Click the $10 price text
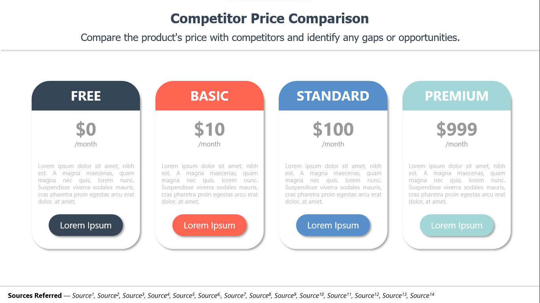This screenshot has width=540, height=303. pyautogui.click(x=210, y=129)
